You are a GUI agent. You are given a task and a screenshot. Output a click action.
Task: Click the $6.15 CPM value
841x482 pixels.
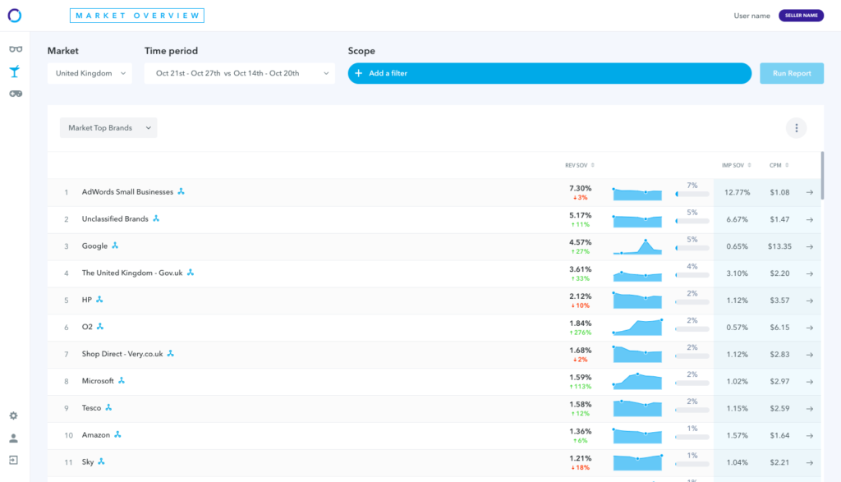coord(779,328)
